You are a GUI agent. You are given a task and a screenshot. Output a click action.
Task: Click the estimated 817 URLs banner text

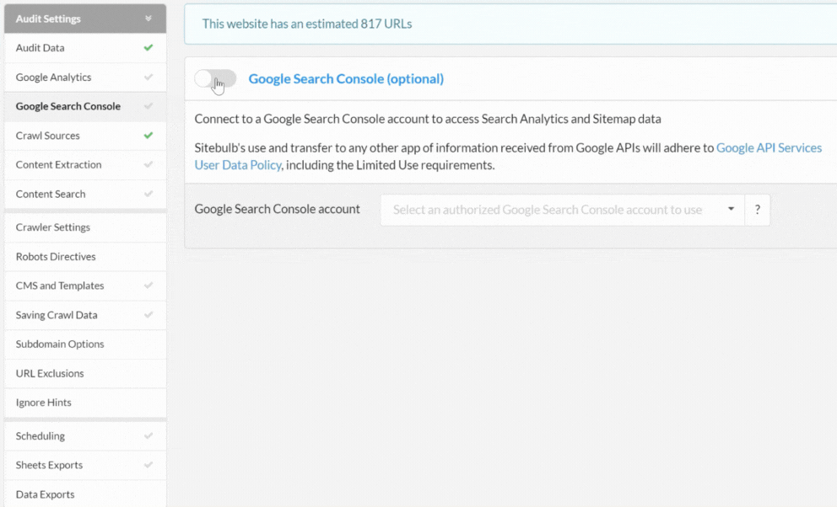(x=307, y=24)
